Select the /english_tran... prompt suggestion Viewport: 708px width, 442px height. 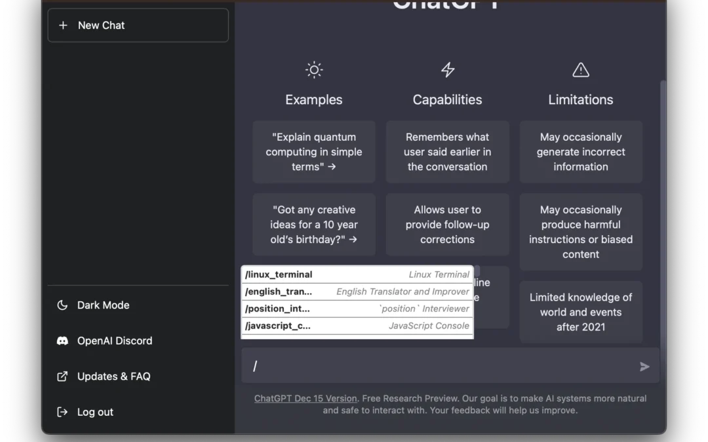pos(357,291)
